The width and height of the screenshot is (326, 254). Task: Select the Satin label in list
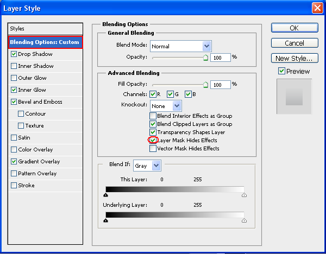point(24,138)
